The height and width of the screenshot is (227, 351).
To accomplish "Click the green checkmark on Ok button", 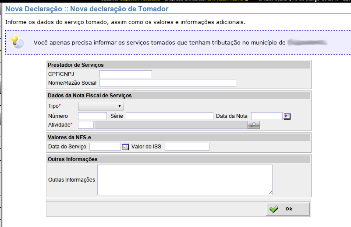I will pos(274,209).
